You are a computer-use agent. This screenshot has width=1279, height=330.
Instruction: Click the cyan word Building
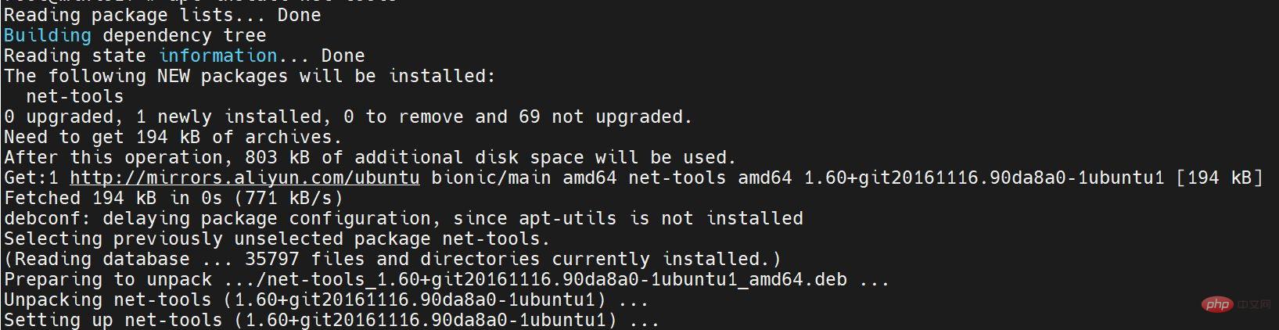pos(48,35)
